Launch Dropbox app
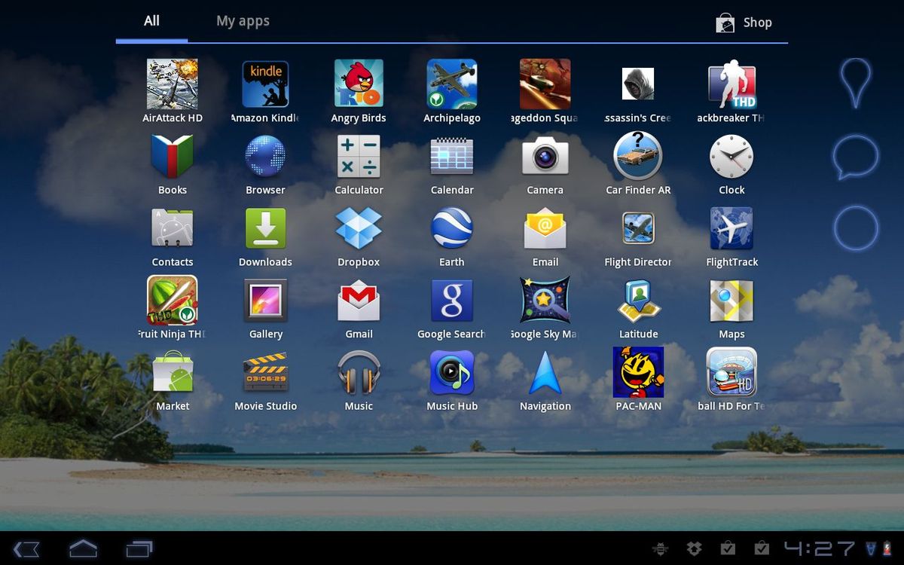 pos(359,228)
